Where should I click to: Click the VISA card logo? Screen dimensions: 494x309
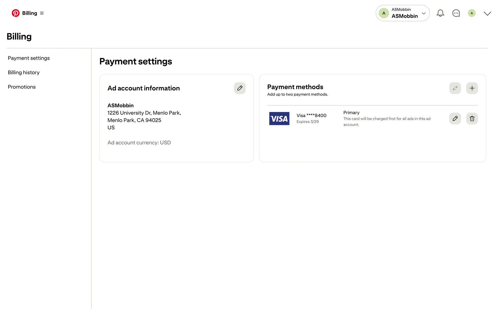pos(279,118)
